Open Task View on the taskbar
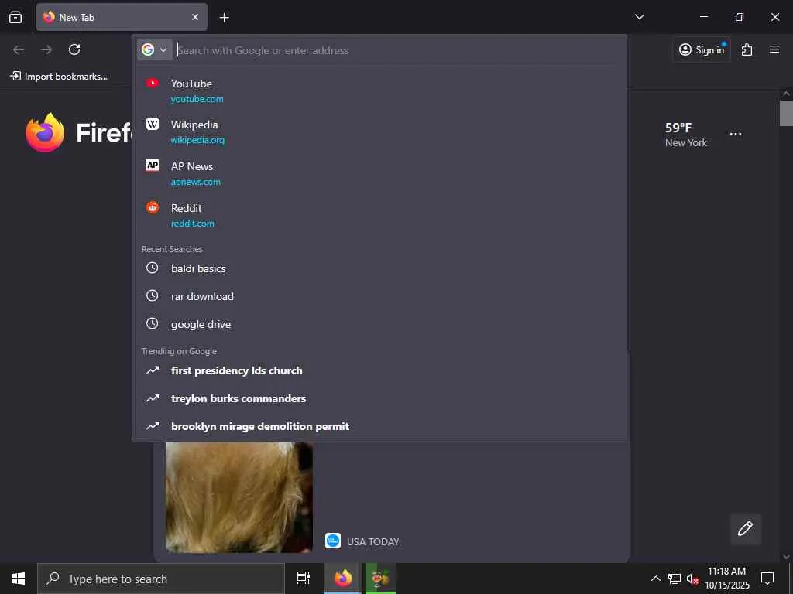 pyautogui.click(x=303, y=579)
